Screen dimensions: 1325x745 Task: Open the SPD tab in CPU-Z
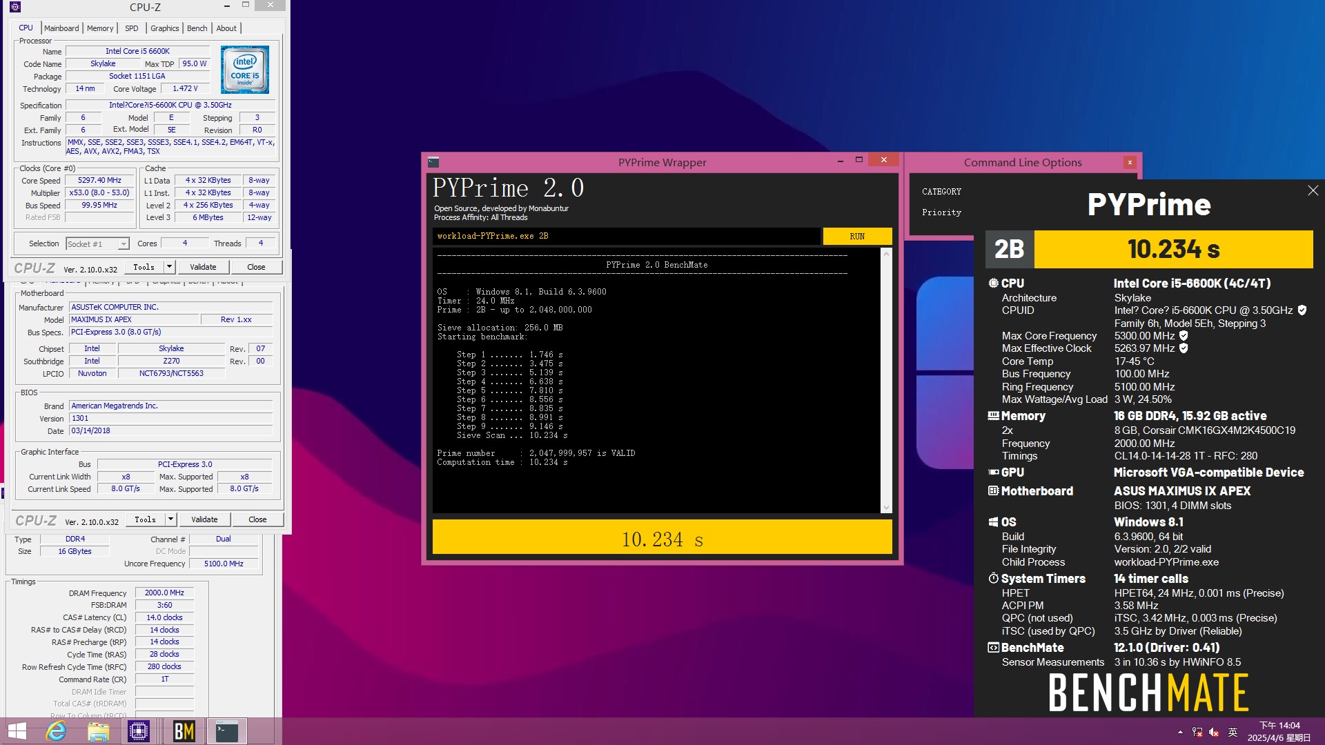tap(131, 28)
